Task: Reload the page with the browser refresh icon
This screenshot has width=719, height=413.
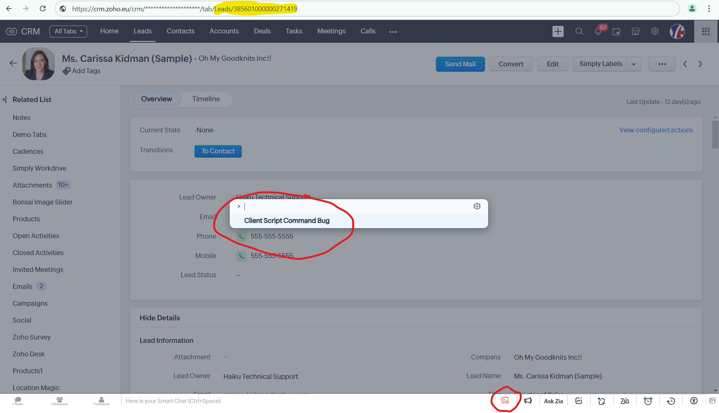Action: [43, 9]
